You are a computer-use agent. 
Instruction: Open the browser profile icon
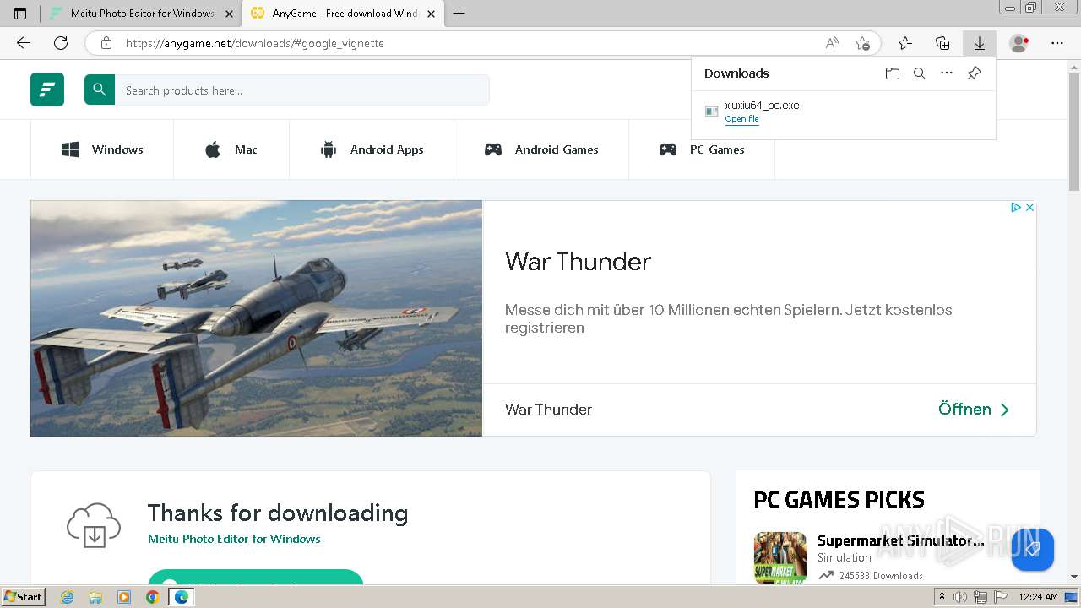[1019, 43]
